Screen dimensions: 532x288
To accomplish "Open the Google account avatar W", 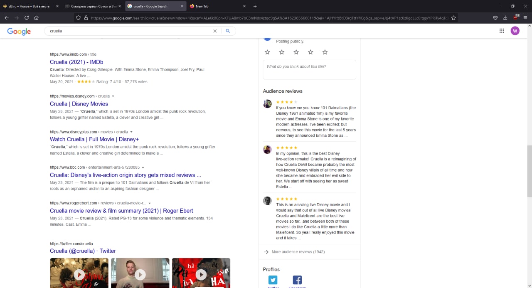I will point(515,31).
